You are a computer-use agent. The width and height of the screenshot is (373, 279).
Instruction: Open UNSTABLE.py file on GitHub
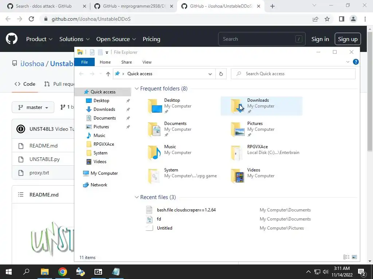point(44,159)
